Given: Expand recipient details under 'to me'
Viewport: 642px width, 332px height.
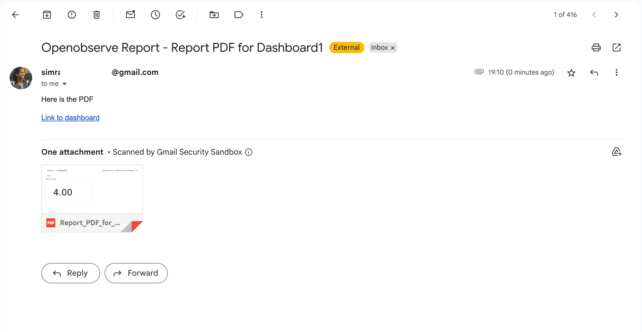Looking at the screenshot, I should point(64,84).
